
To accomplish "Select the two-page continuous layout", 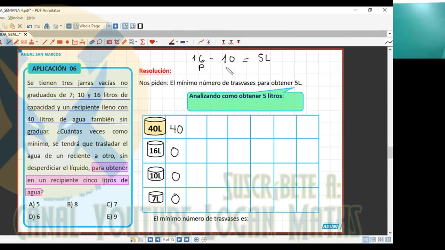I will click(x=381, y=240).
